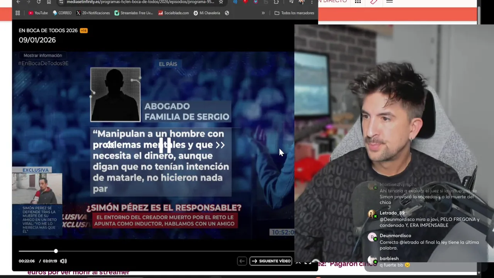The height and width of the screenshot is (278, 494).
Task: Click the address bar URL
Action: 140,2
